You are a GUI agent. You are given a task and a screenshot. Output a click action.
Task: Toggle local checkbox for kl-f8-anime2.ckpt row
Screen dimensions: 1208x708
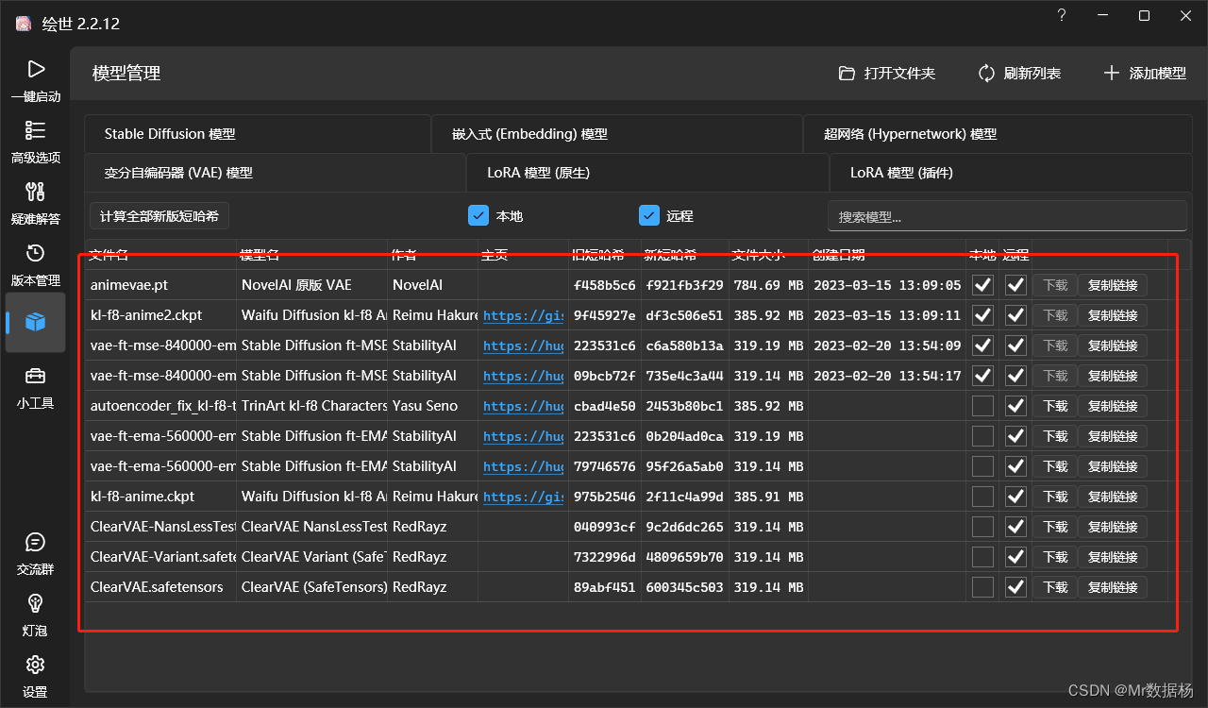coord(982,315)
